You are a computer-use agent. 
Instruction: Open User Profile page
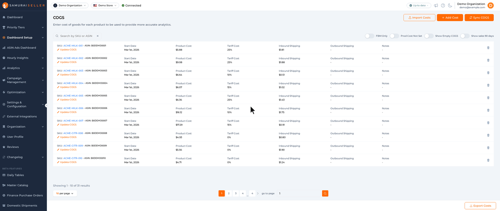point(23,137)
